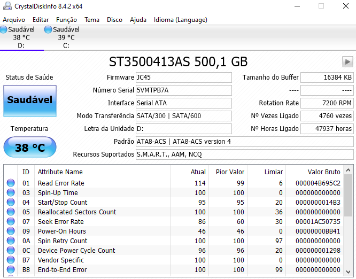Click status orb for Read Error Rate
This screenshot has width=356, height=279.
11,183
